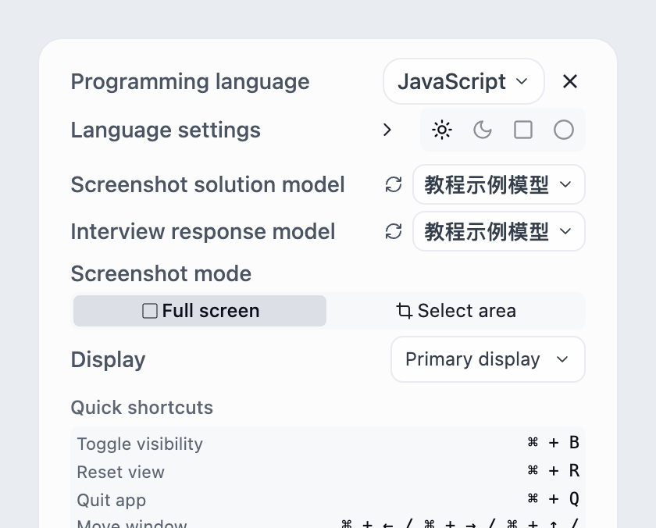656x528 pixels.
Task: Select Full screen screenshot mode
Action: click(200, 311)
